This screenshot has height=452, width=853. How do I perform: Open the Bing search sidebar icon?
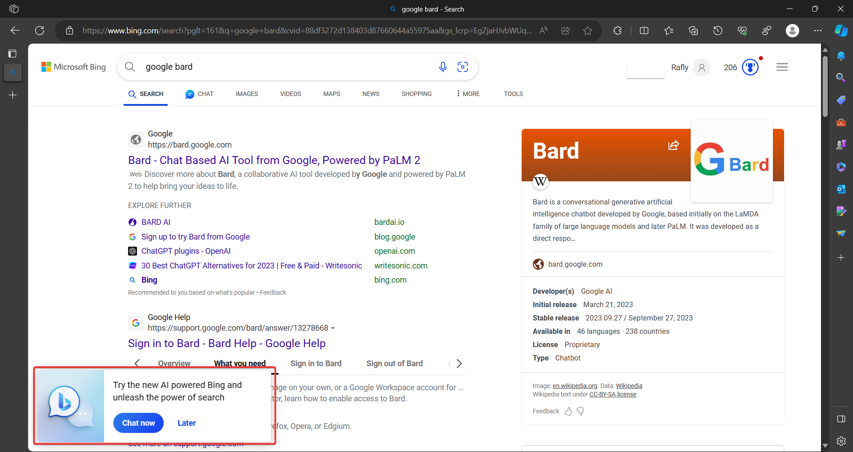tap(841, 77)
